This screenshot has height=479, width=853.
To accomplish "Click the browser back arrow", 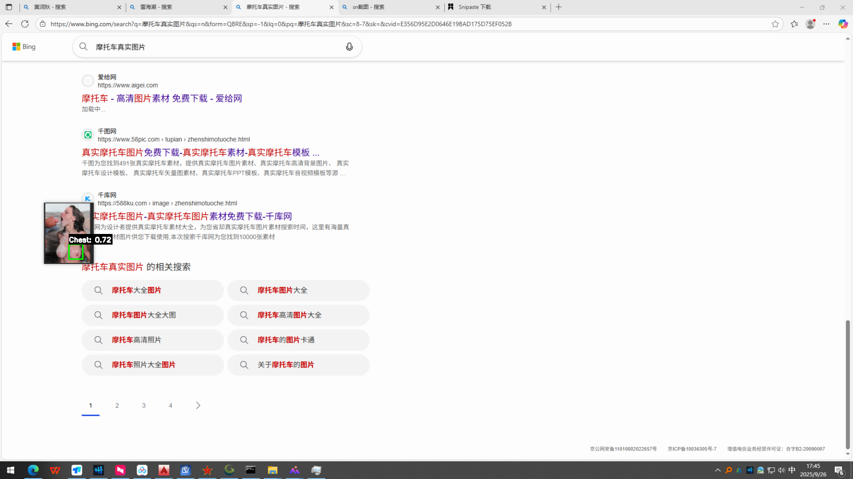I will [9, 24].
